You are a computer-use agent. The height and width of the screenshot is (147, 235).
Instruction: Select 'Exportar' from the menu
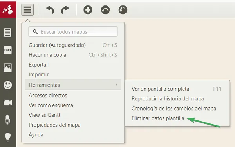coord(73,65)
